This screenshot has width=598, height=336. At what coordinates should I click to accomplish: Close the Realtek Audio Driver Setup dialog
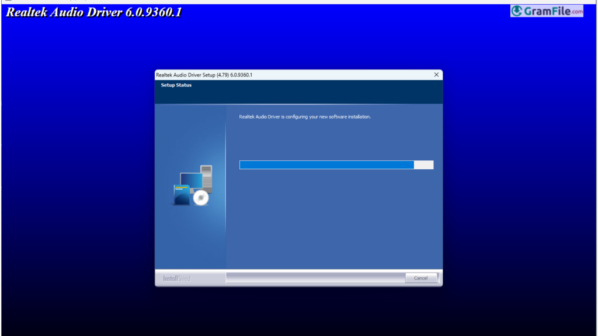pos(436,75)
